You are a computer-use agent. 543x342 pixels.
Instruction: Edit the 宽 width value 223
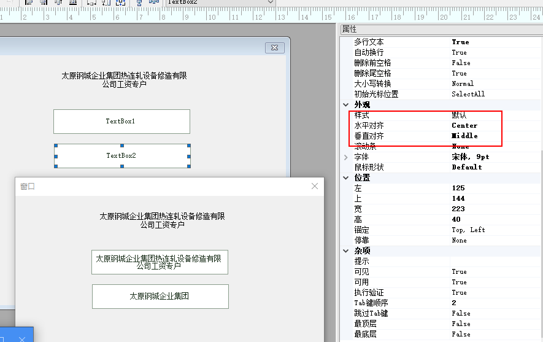[458, 209]
